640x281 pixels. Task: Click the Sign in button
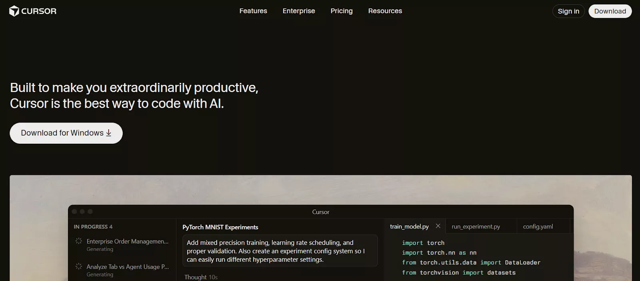point(568,11)
